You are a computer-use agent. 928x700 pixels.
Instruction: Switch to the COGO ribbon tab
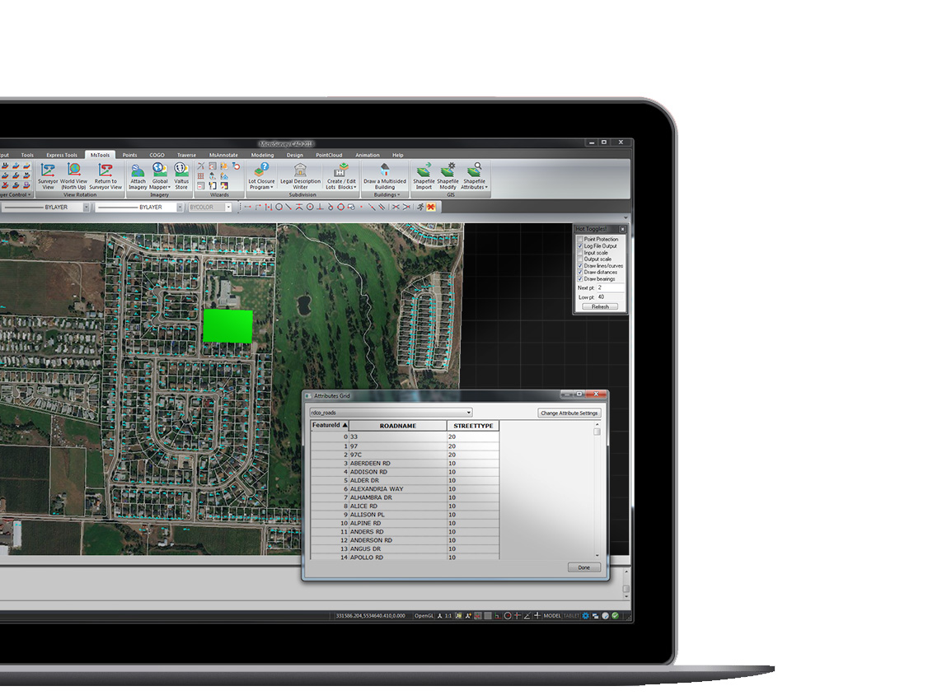tap(157, 155)
